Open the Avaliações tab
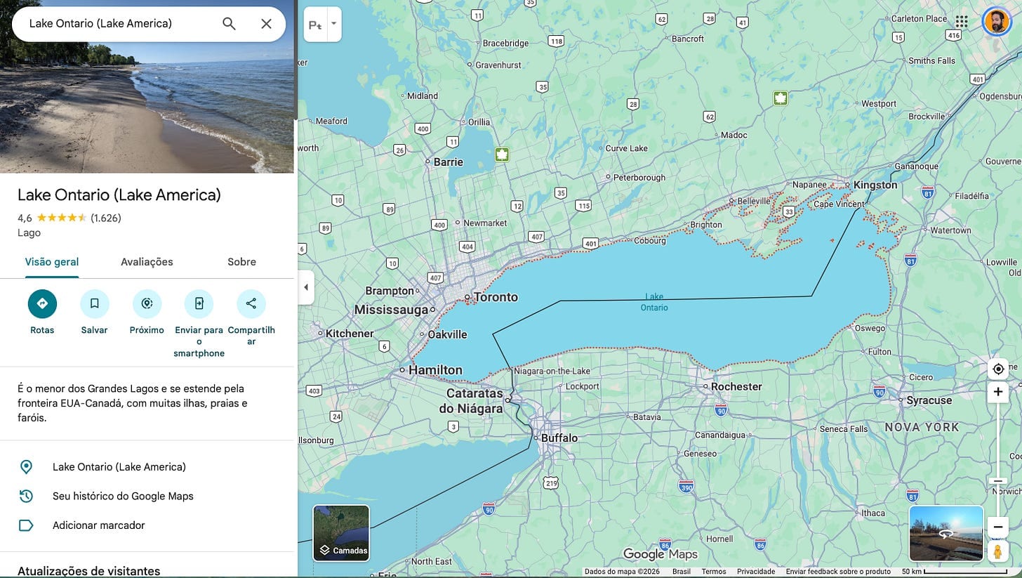1022x578 pixels. click(147, 262)
